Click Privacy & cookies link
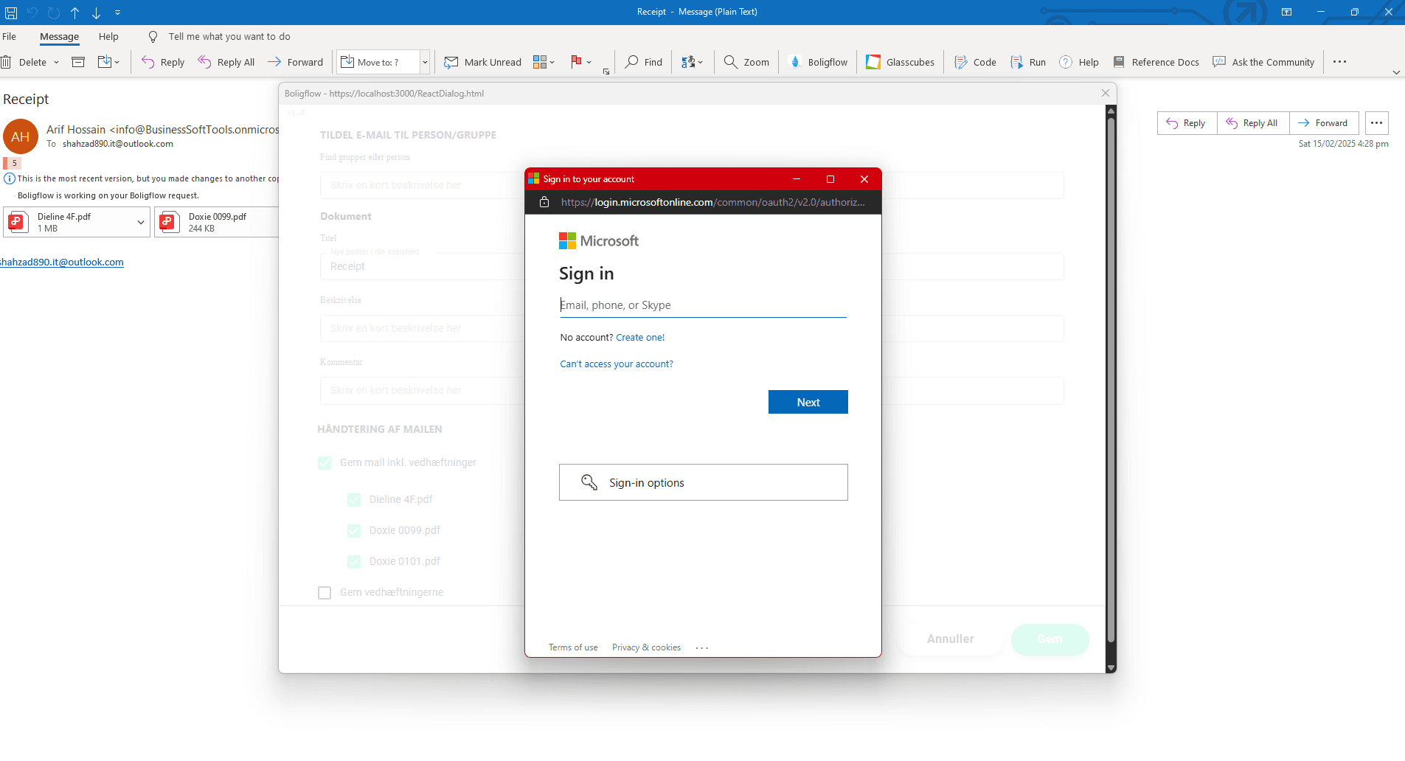The width and height of the screenshot is (1405, 761). click(x=646, y=647)
